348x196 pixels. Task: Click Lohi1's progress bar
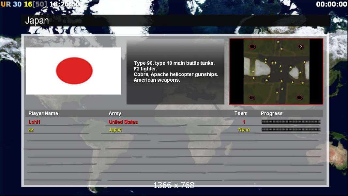tap(291, 122)
